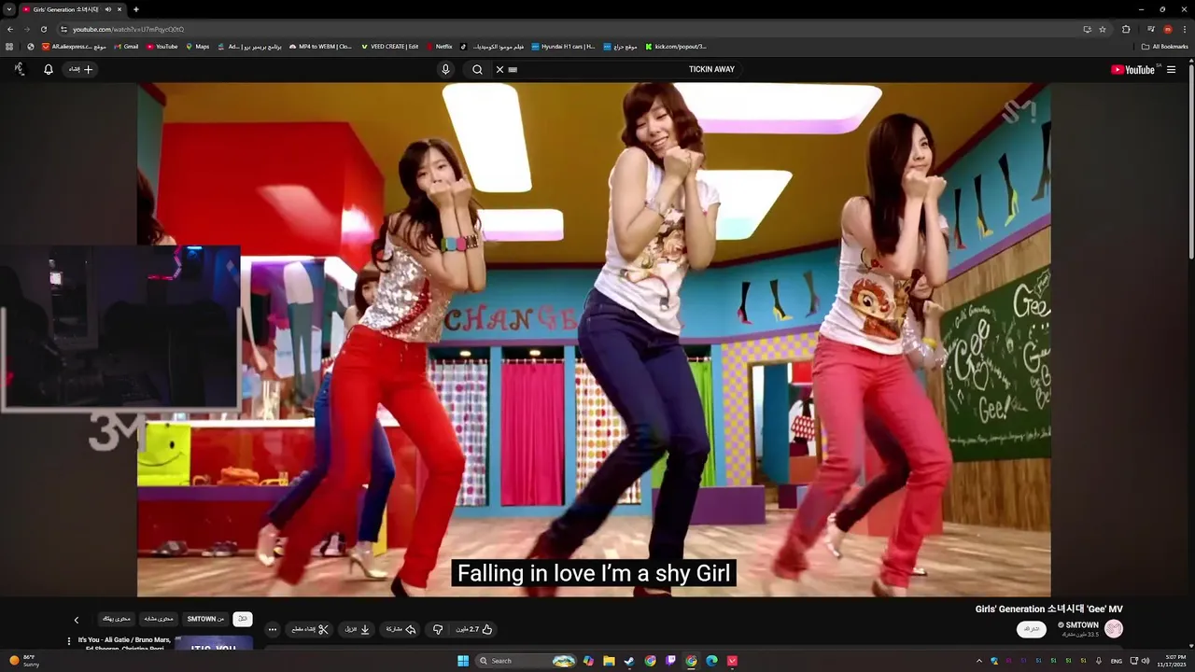
Task: Show hidden system tray icons
Action: pos(978,661)
